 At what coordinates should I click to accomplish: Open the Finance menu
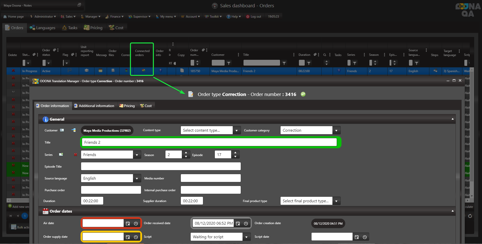(115, 17)
